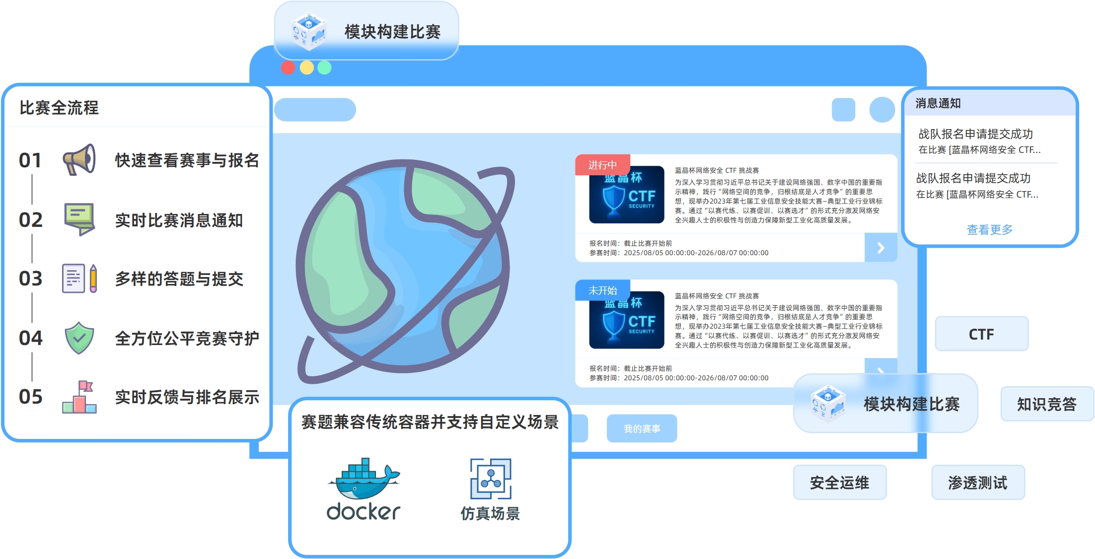Switch to the 我的赛事 tab
The image size is (1095, 559).
(x=641, y=428)
